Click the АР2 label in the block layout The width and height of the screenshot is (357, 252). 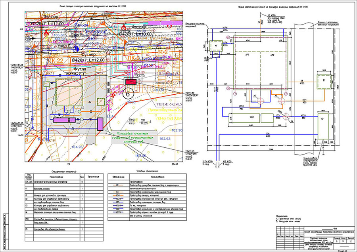(x=273, y=55)
